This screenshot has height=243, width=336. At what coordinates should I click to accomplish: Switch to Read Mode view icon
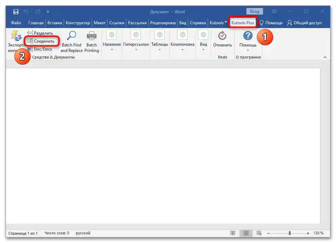click(x=233, y=233)
